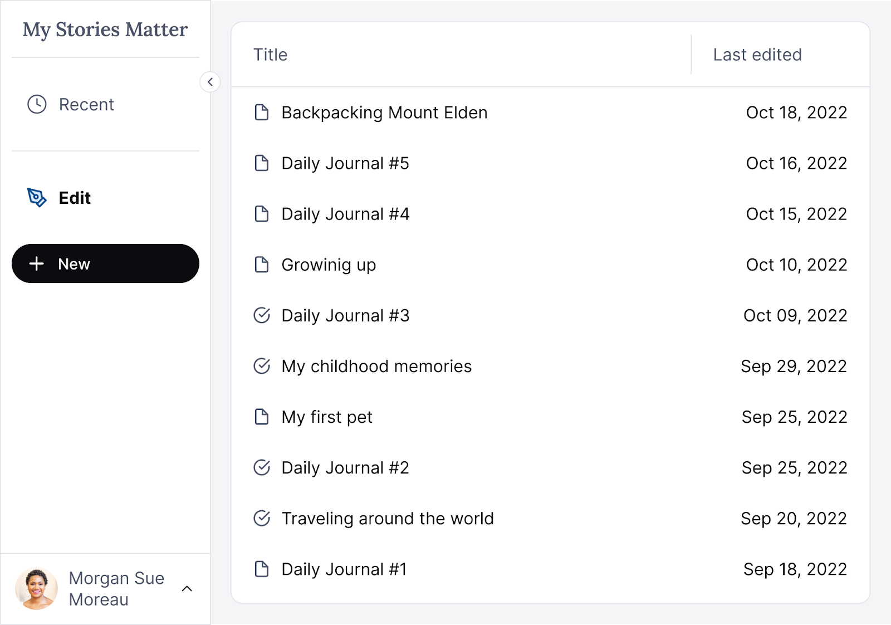Click the document icon next to My first pet
The width and height of the screenshot is (891, 625).
262,417
